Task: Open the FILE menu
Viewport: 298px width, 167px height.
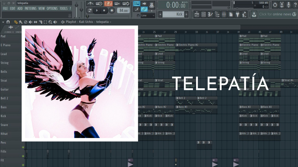Action: tap(5, 9)
